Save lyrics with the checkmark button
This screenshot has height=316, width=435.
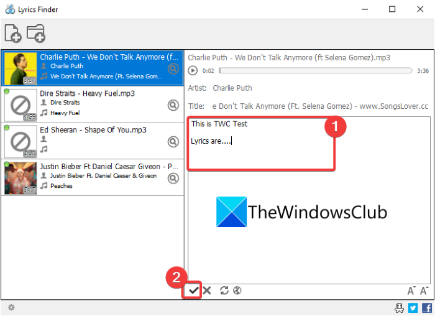tap(193, 290)
